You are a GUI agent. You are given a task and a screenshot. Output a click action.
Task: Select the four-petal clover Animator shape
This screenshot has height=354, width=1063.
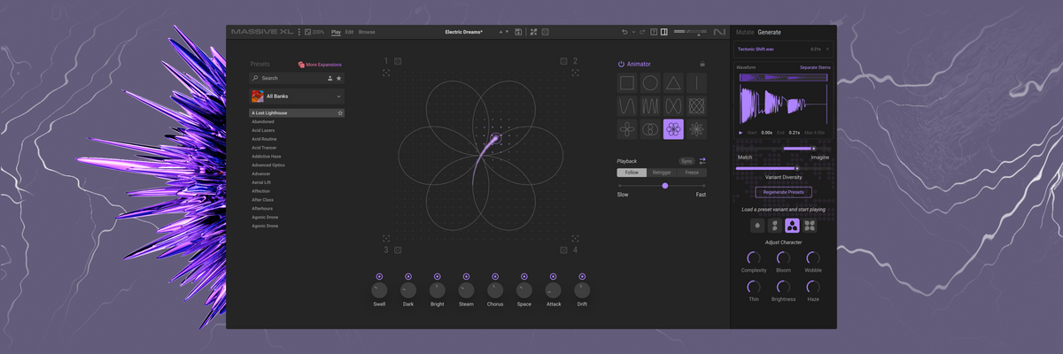627,129
